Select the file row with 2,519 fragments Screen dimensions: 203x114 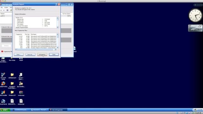click(x=36, y=36)
